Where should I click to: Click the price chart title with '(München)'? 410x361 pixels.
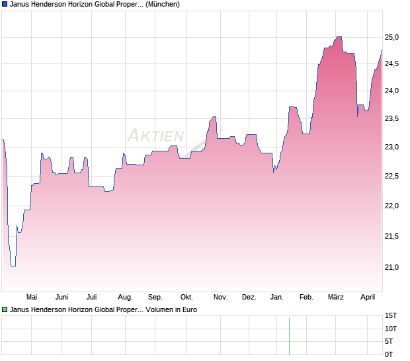(x=95, y=5)
